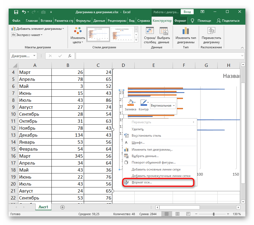
Task: Collapse the ribbon with the caret arrow
Action: (242, 48)
